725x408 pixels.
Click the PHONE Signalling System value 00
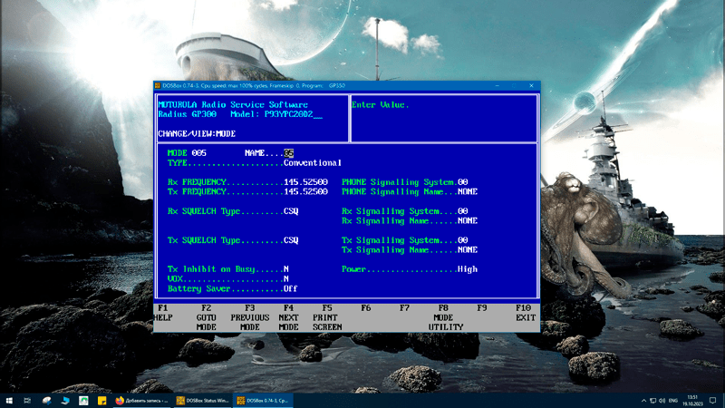pyautogui.click(x=463, y=182)
